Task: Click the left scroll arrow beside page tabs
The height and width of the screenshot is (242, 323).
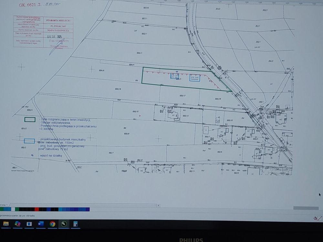Action: coord(158,205)
